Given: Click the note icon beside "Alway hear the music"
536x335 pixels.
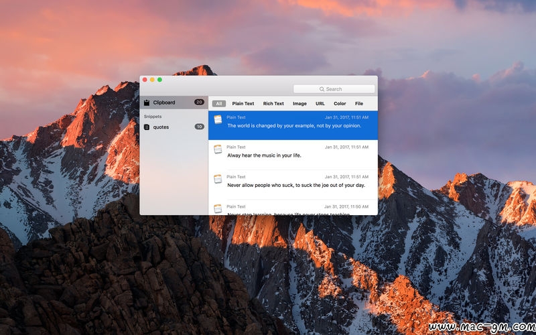Looking at the screenshot, I should (218, 149).
